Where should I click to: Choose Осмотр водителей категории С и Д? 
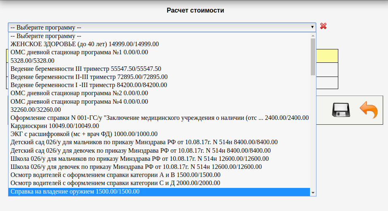pos(115,183)
